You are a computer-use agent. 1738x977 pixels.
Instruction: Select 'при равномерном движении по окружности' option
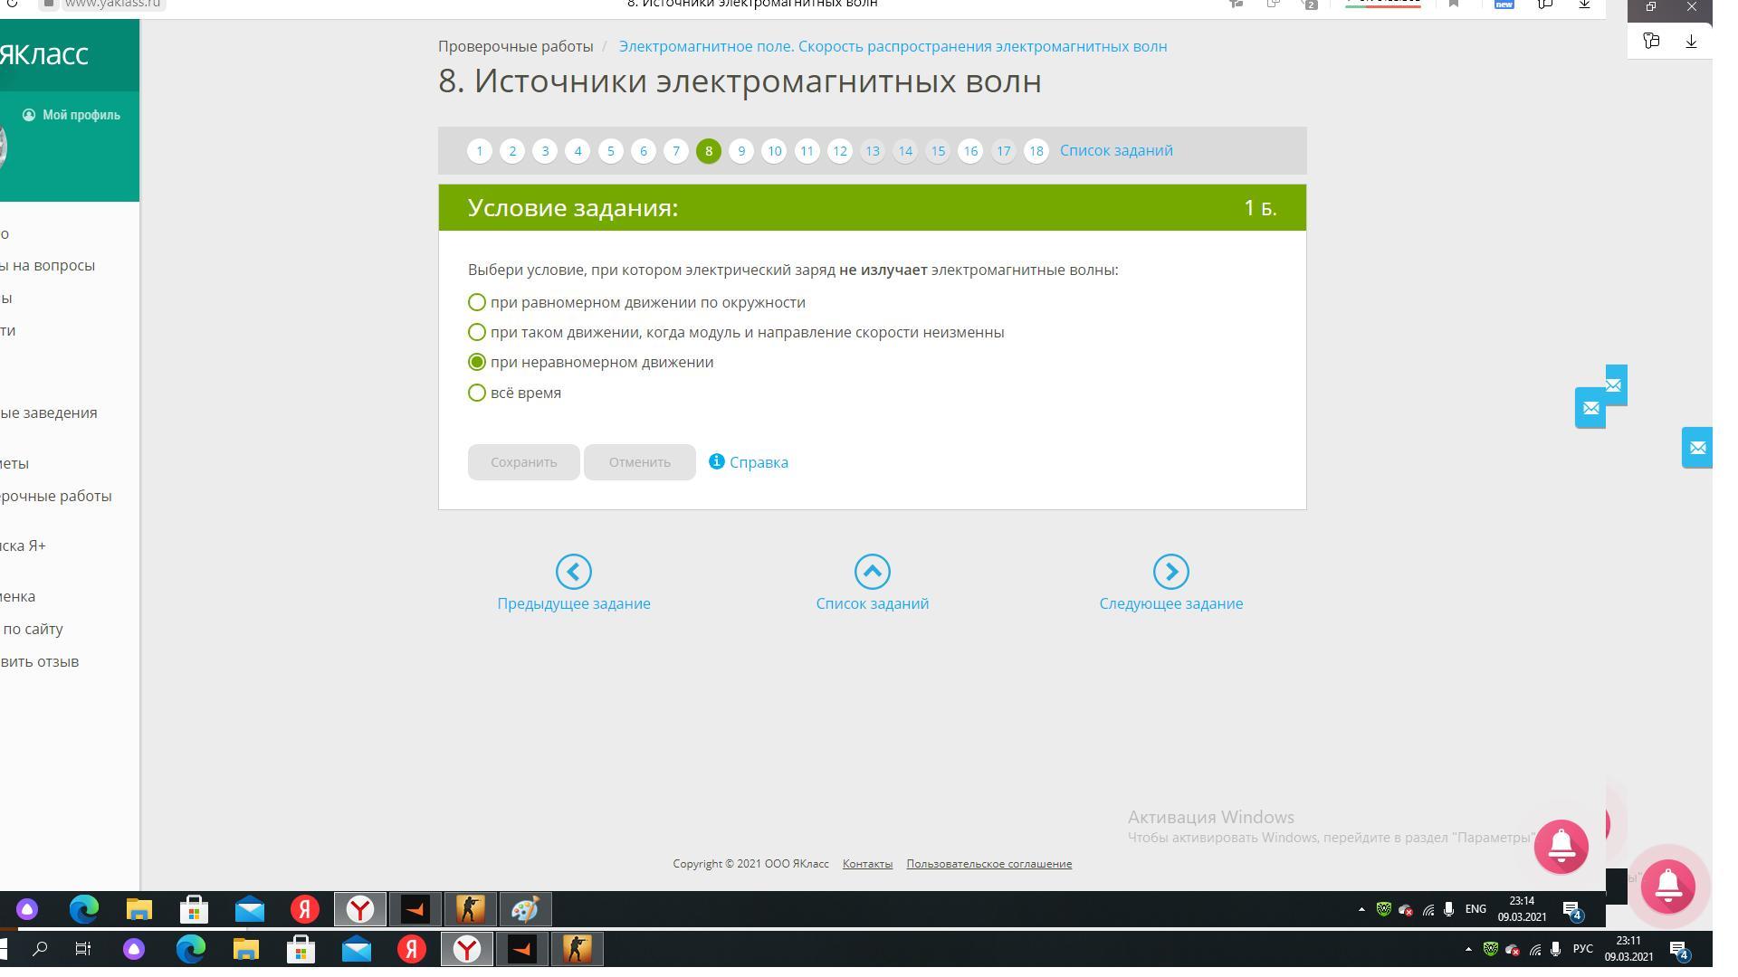[477, 302]
